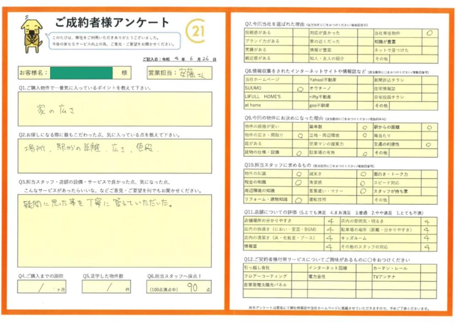Screen dimensions: 458x324
Task: Check the 当社ホームページ box in Q8
Action: tap(300, 79)
